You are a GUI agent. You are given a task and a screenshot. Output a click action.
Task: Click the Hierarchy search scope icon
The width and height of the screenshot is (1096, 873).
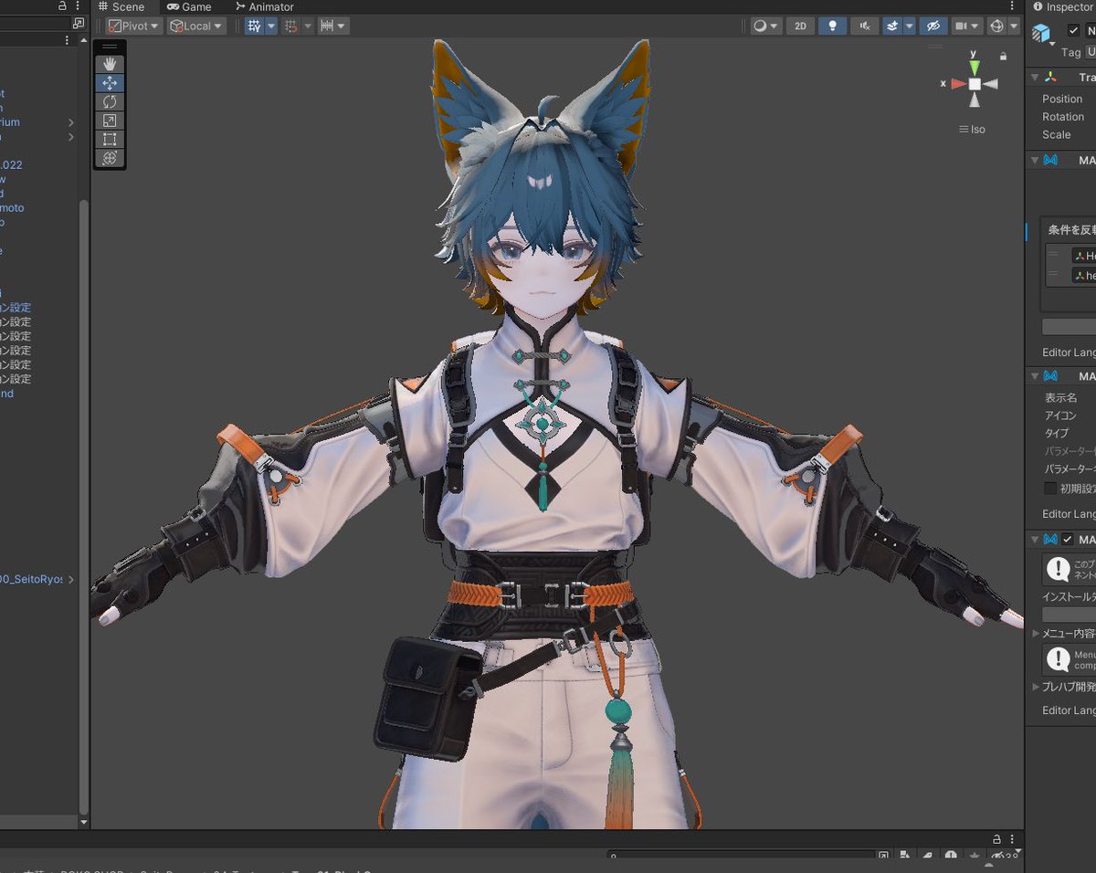79,24
